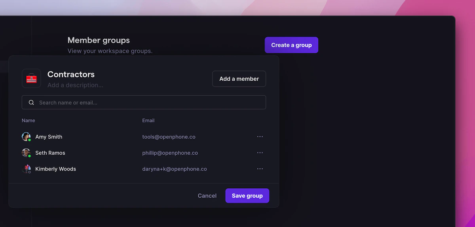Select the Amy Smith name
Screen dimensions: 475x227
coord(49,137)
